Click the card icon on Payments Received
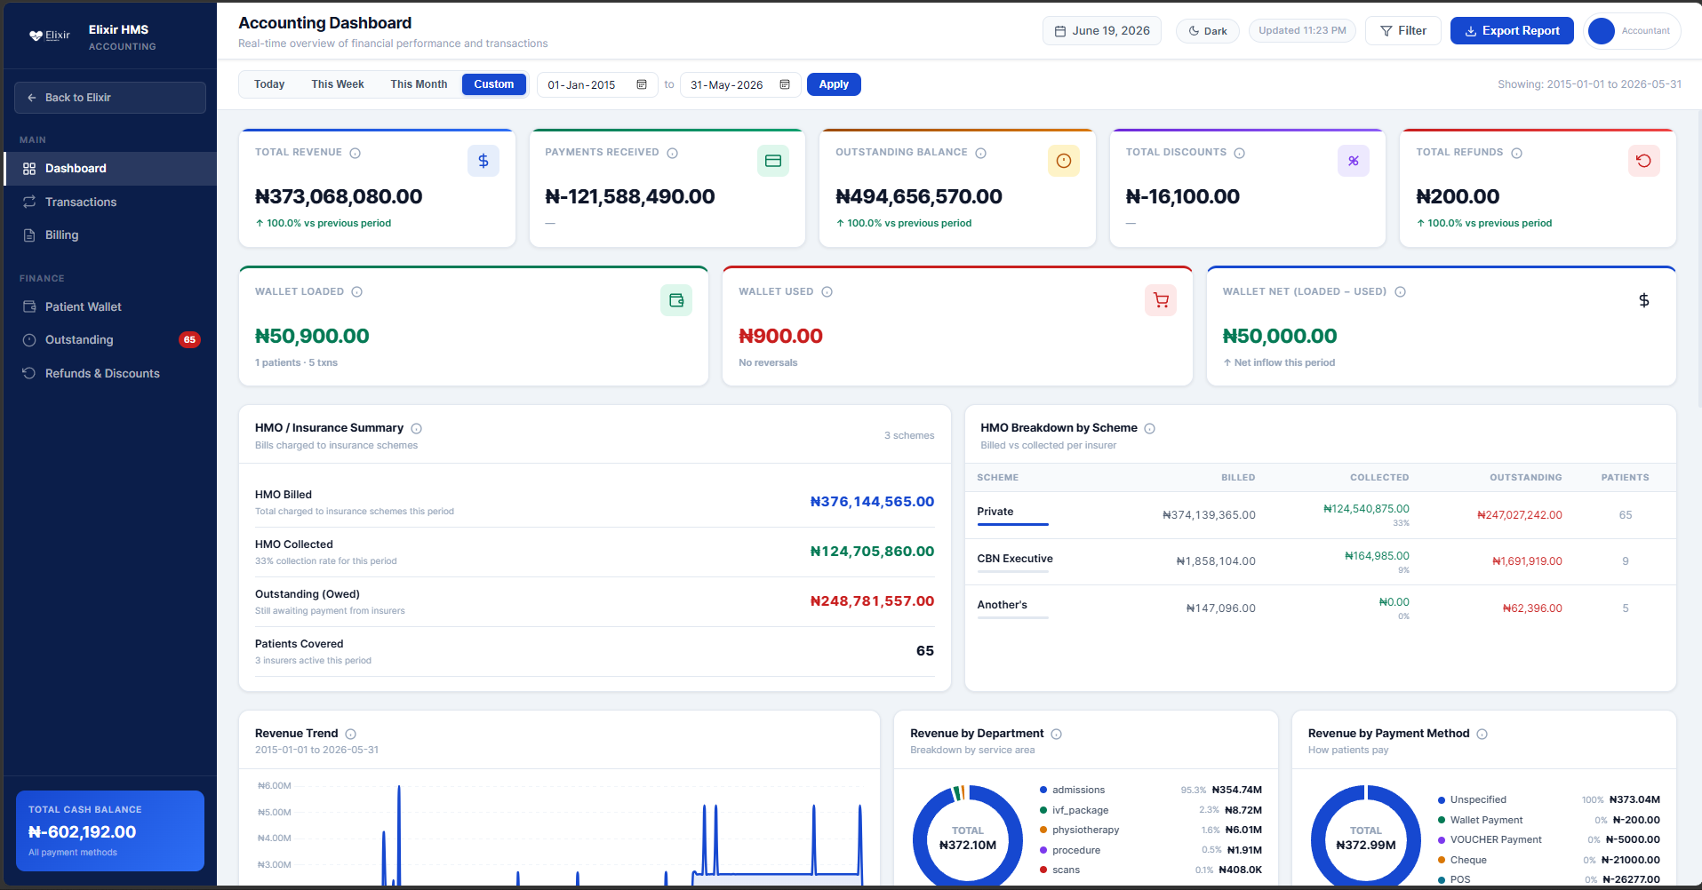 point(773,161)
